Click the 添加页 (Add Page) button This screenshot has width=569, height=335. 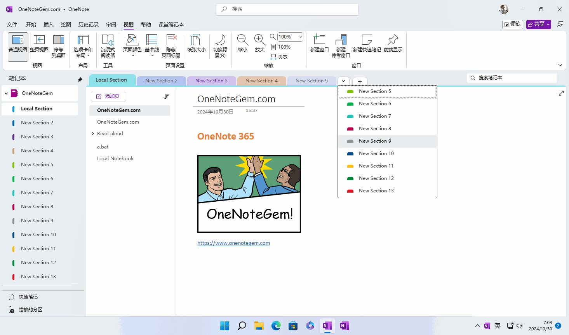pos(108,96)
